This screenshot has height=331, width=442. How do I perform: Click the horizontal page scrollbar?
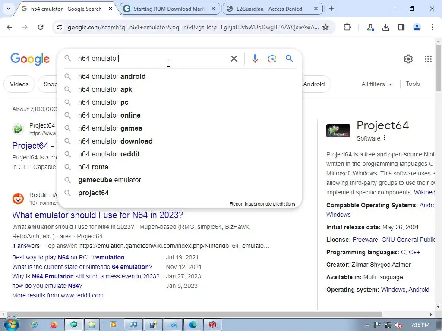tap(195, 314)
